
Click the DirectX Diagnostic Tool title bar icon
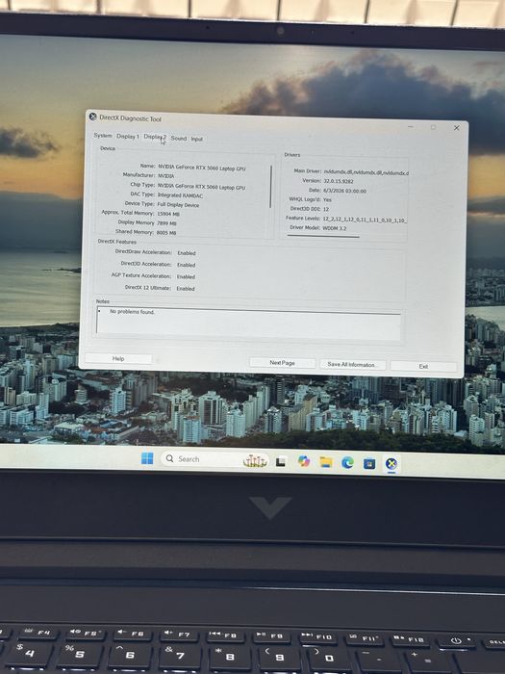[92, 117]
